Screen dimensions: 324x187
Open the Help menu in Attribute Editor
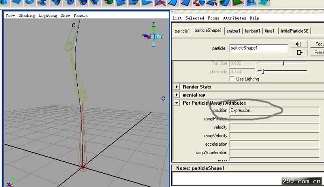click(254, 18)
